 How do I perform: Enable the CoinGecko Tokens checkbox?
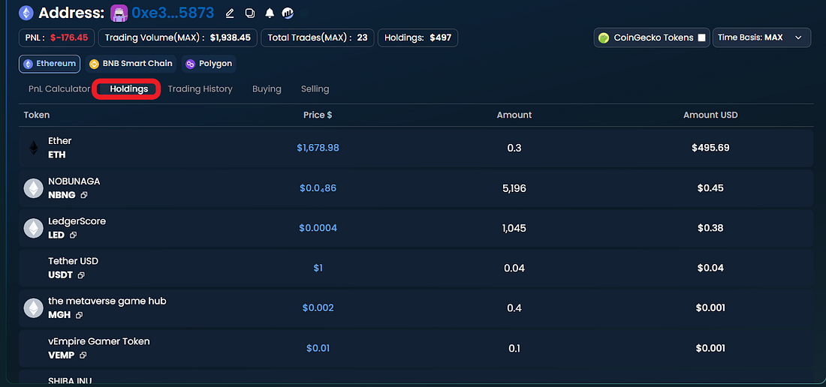701,37
